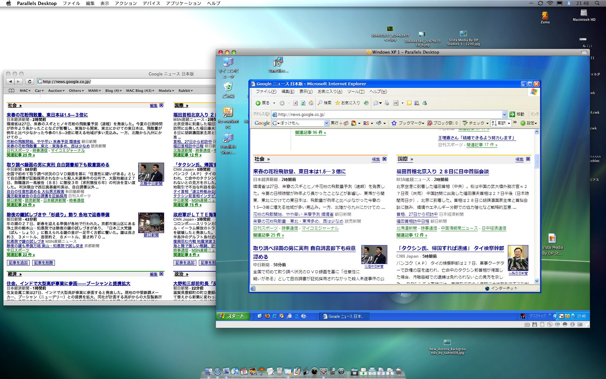Open ごみ箱 recycle bin on XP desktop
This screenshot has width=606, height=379.
[x=228, y=90]
